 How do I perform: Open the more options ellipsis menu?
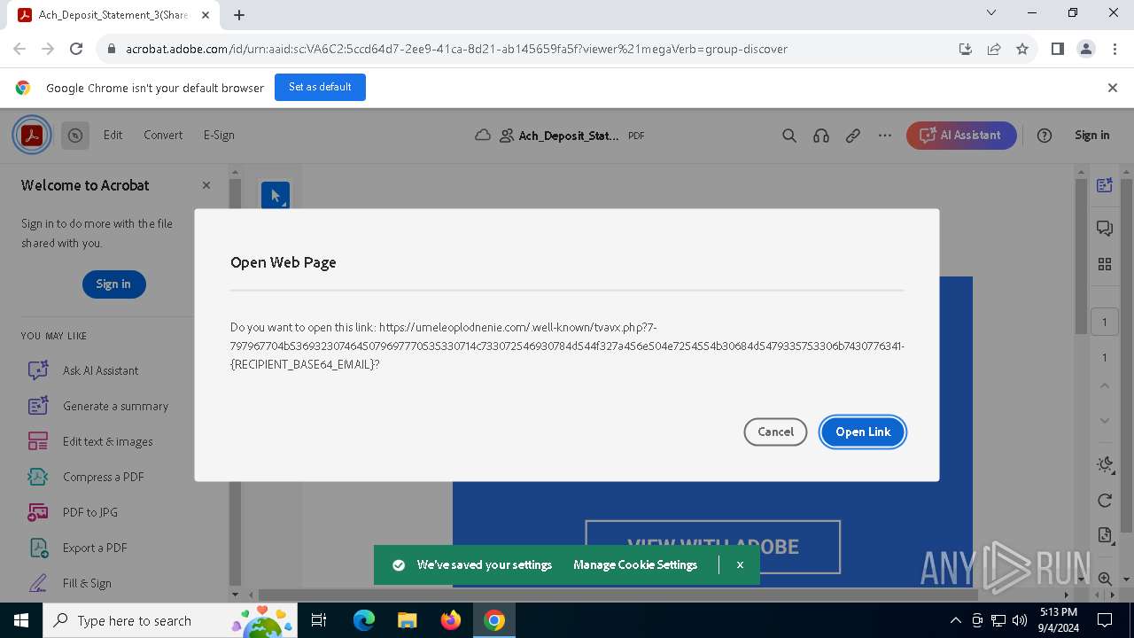pyautogui.click(x=885, y=136)
